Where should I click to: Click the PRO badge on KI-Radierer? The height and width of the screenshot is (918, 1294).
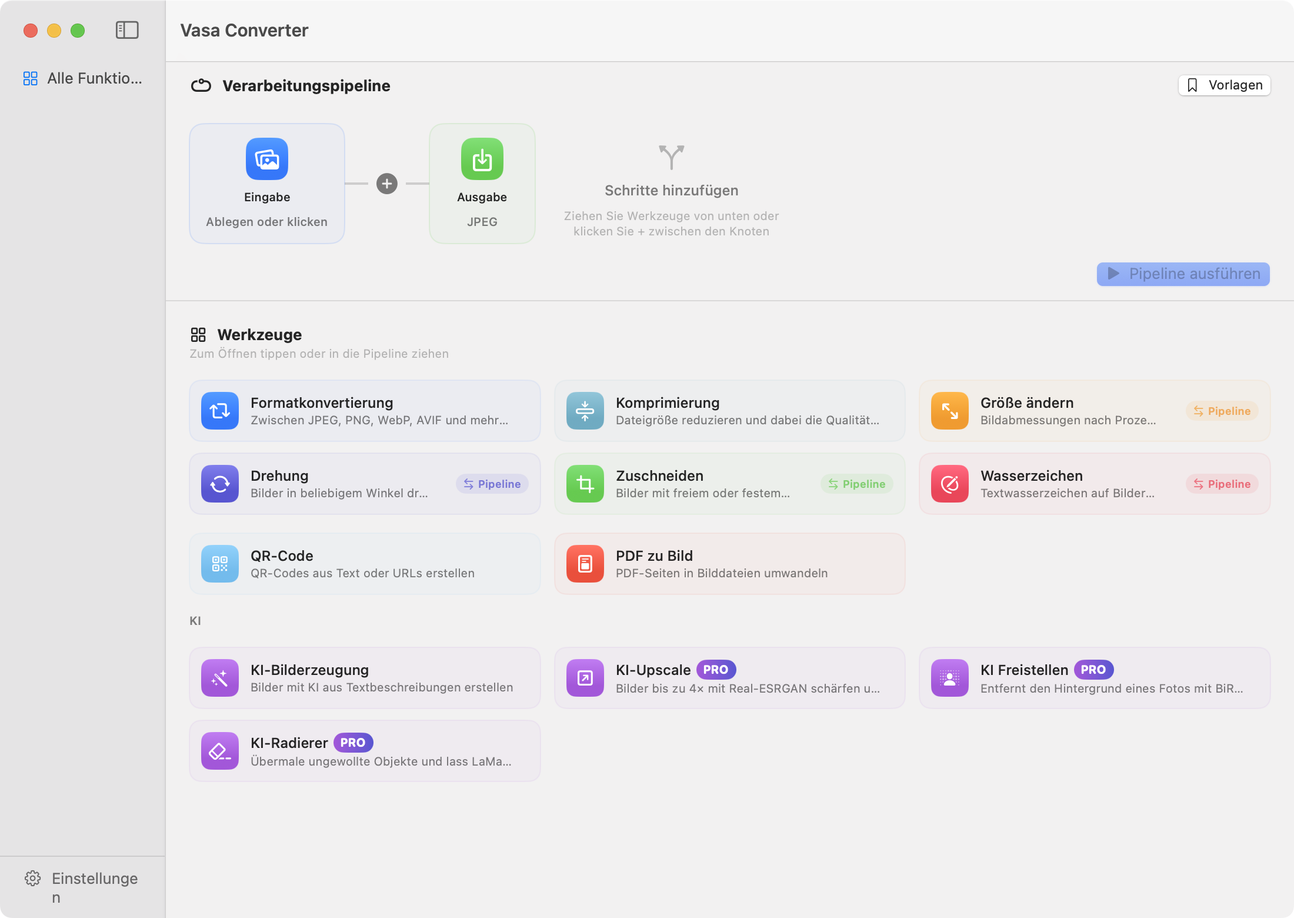pos(353,743)
